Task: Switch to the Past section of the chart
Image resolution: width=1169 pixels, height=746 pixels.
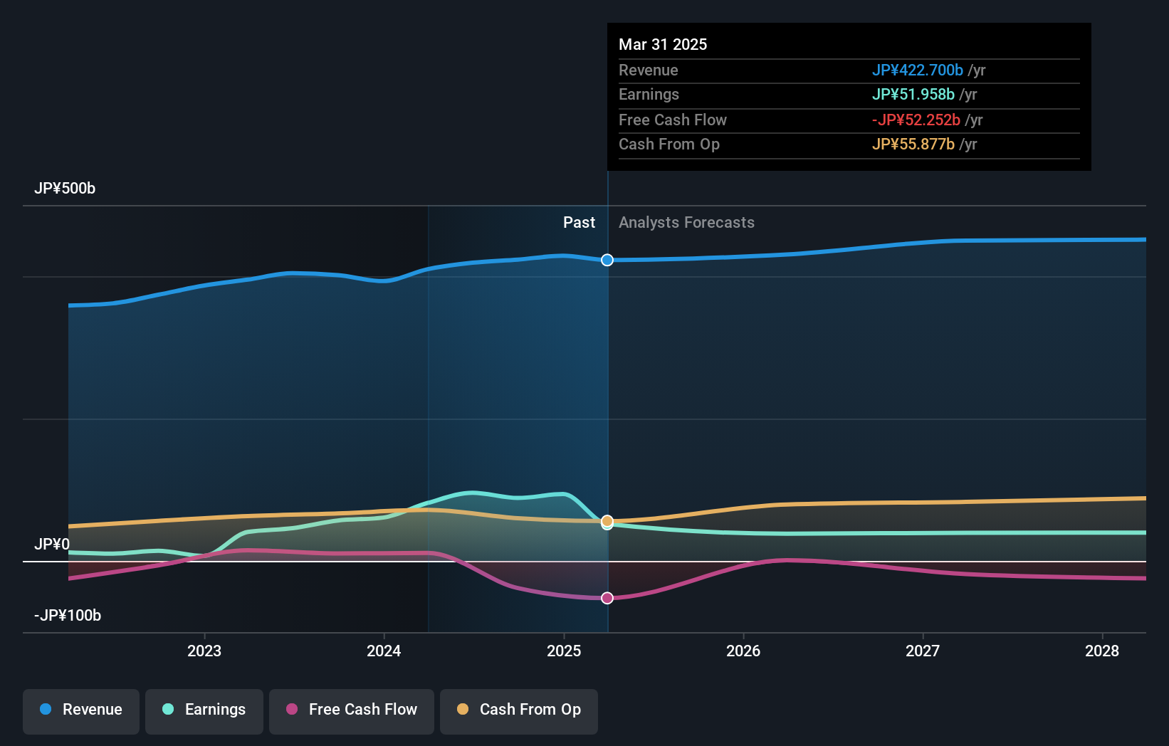Action: (579, 222)
